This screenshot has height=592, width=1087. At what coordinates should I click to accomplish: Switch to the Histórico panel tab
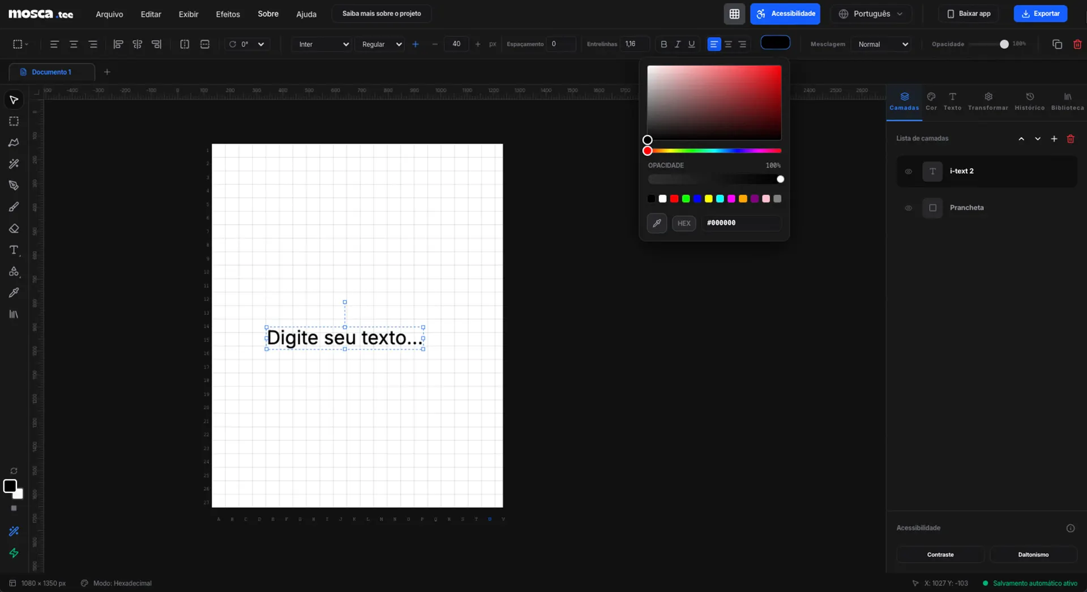click(x=1029, y=101)
